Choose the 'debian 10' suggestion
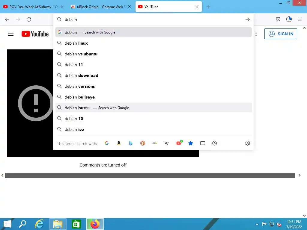The width and height of the screenshot is (307, 230). click(153, 119)
